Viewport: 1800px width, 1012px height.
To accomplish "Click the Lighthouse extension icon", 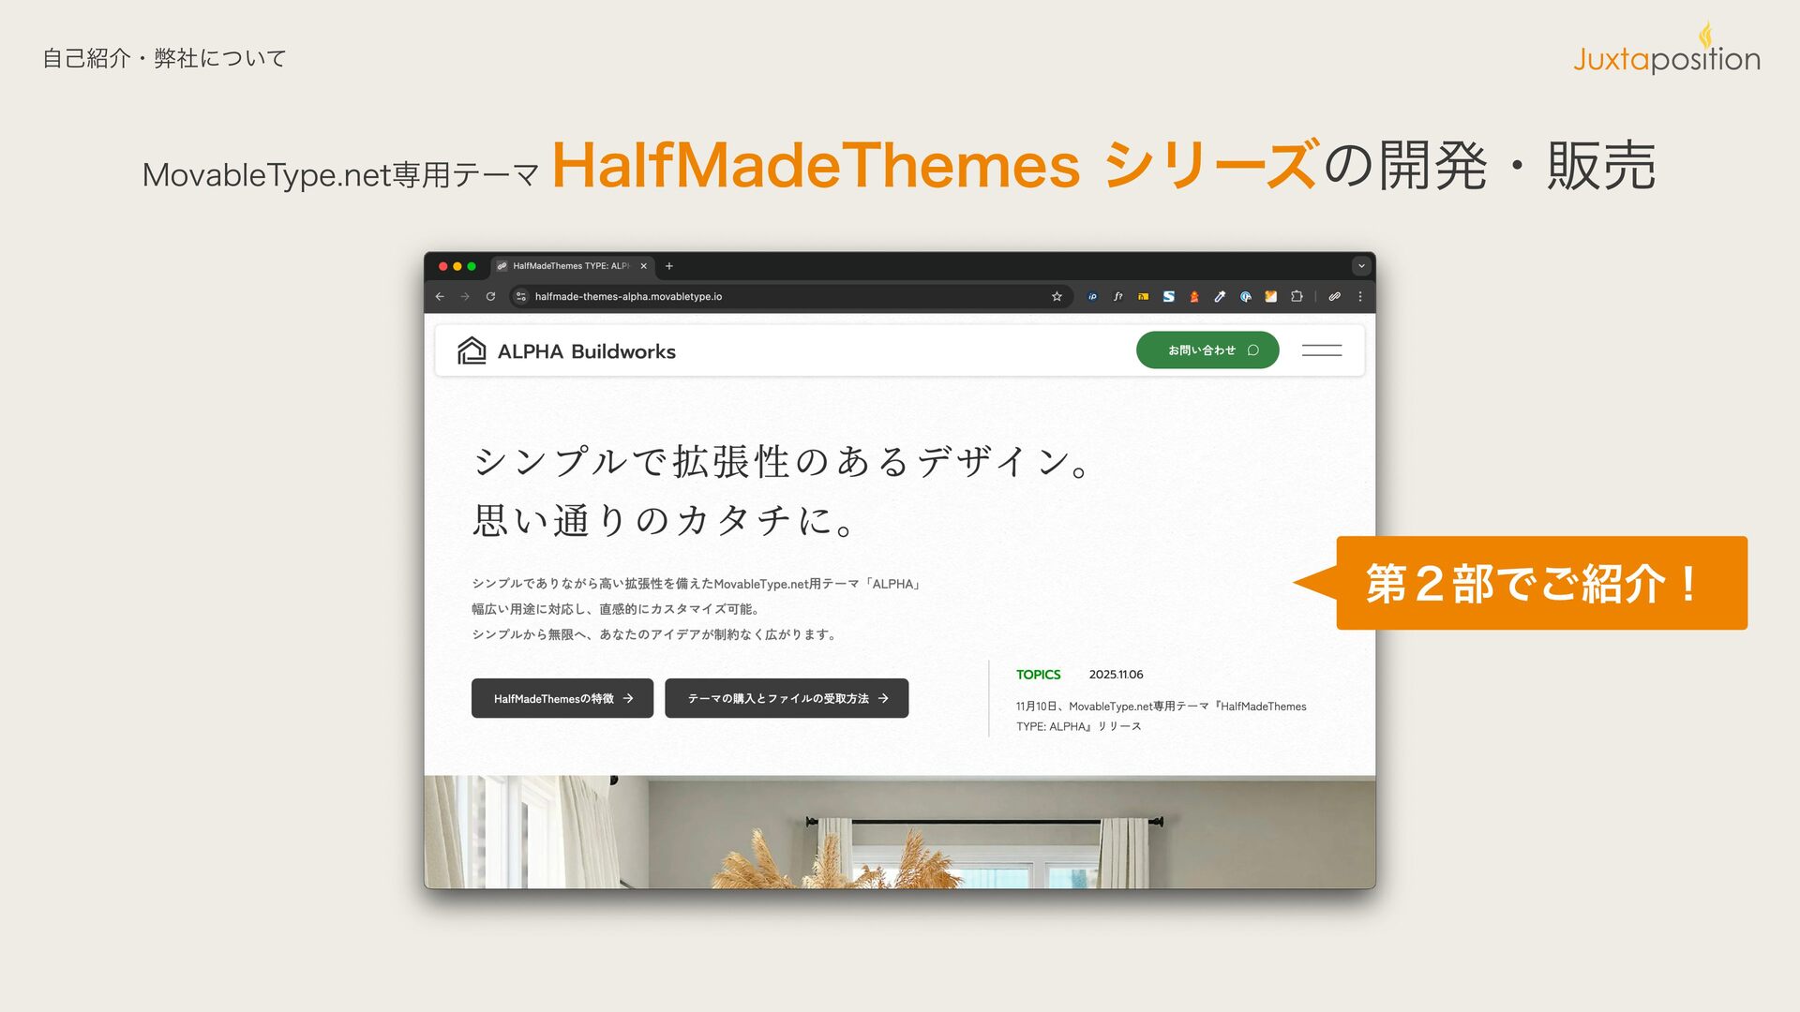I will click(x=1194, y=296).
